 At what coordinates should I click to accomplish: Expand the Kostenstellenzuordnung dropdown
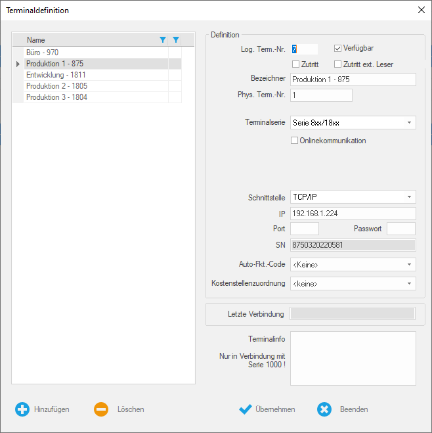[x=410, y=284]
